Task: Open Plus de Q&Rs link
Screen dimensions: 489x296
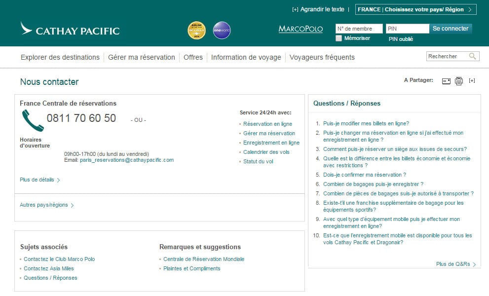Action: coord(456,264)
